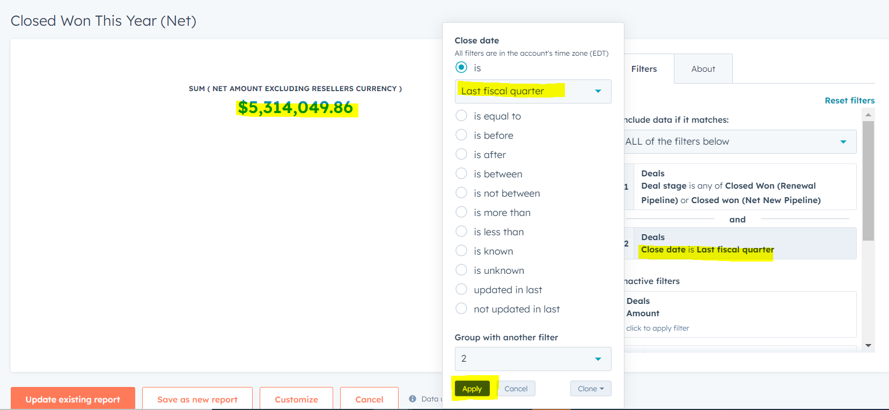This screenshot has width=889, height=410.
Task: Click the filters panel scrollbar thumb
Action: point(868,181)
